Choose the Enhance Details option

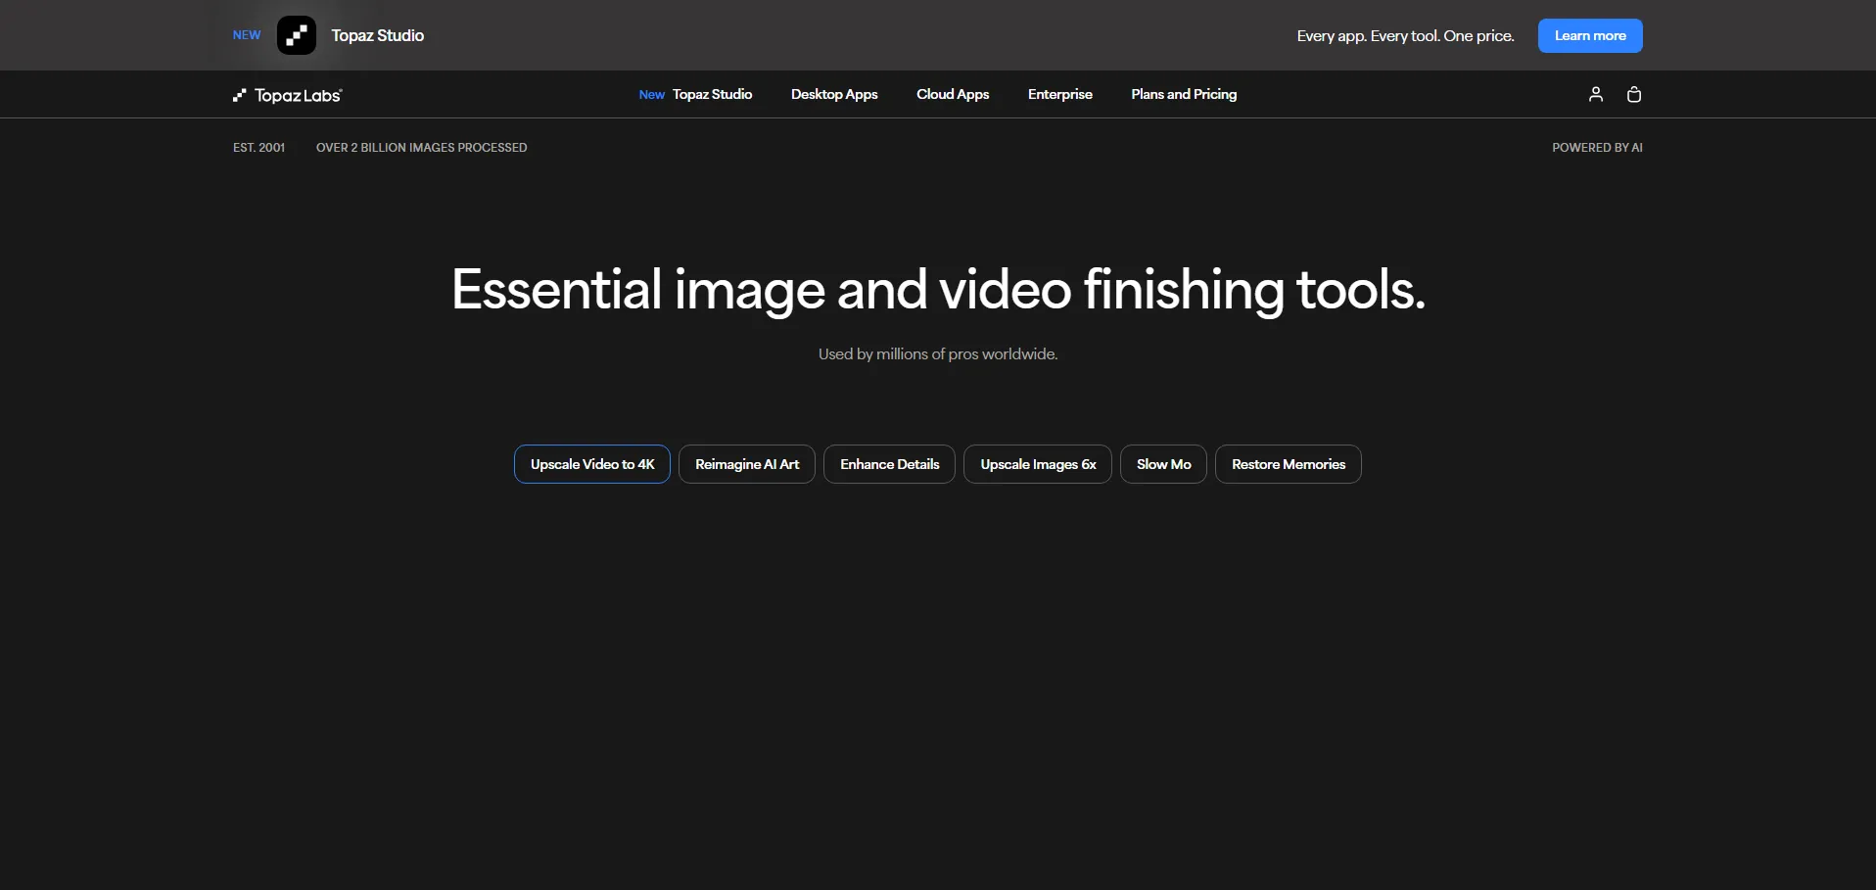click(x=889, y=464)
